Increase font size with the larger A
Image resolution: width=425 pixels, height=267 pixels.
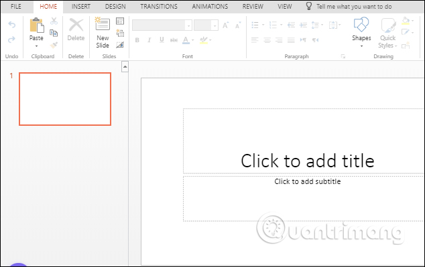coord(225,25)
